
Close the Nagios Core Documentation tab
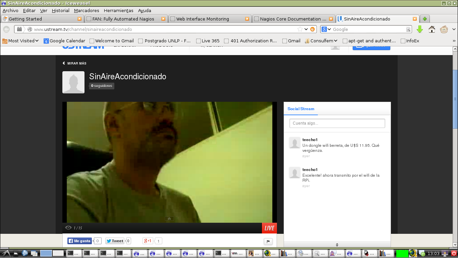pyautogui.click(x=331, y=19)
